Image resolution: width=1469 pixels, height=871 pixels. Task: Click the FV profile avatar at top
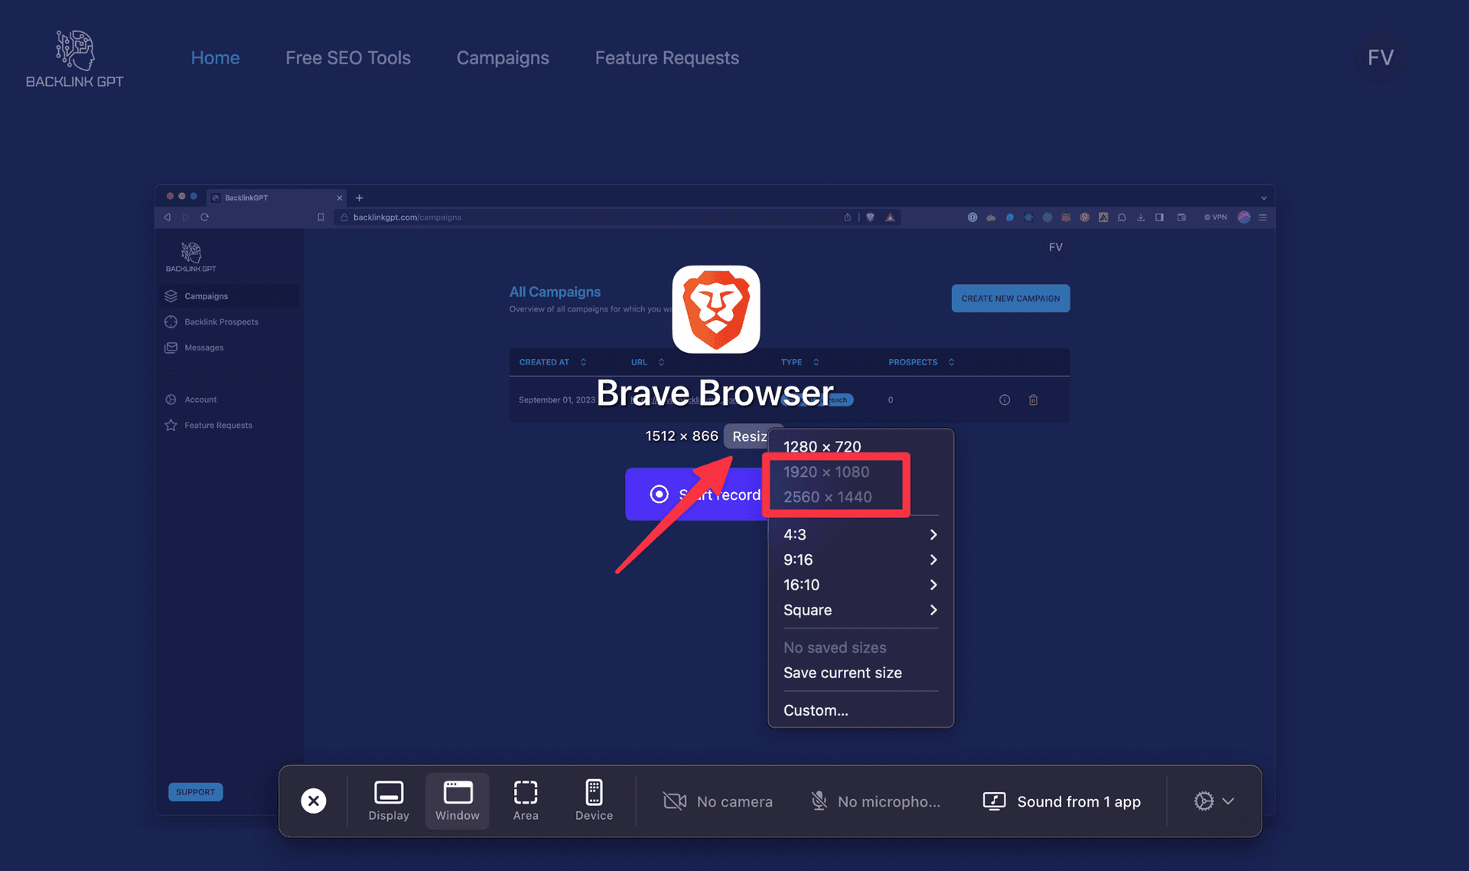1380,57
